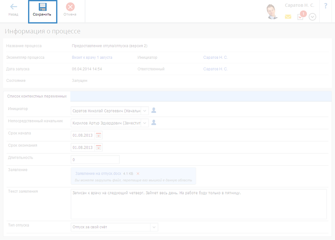Open messages via the envelope icon
335x240 pixels.
pos(288,17)
